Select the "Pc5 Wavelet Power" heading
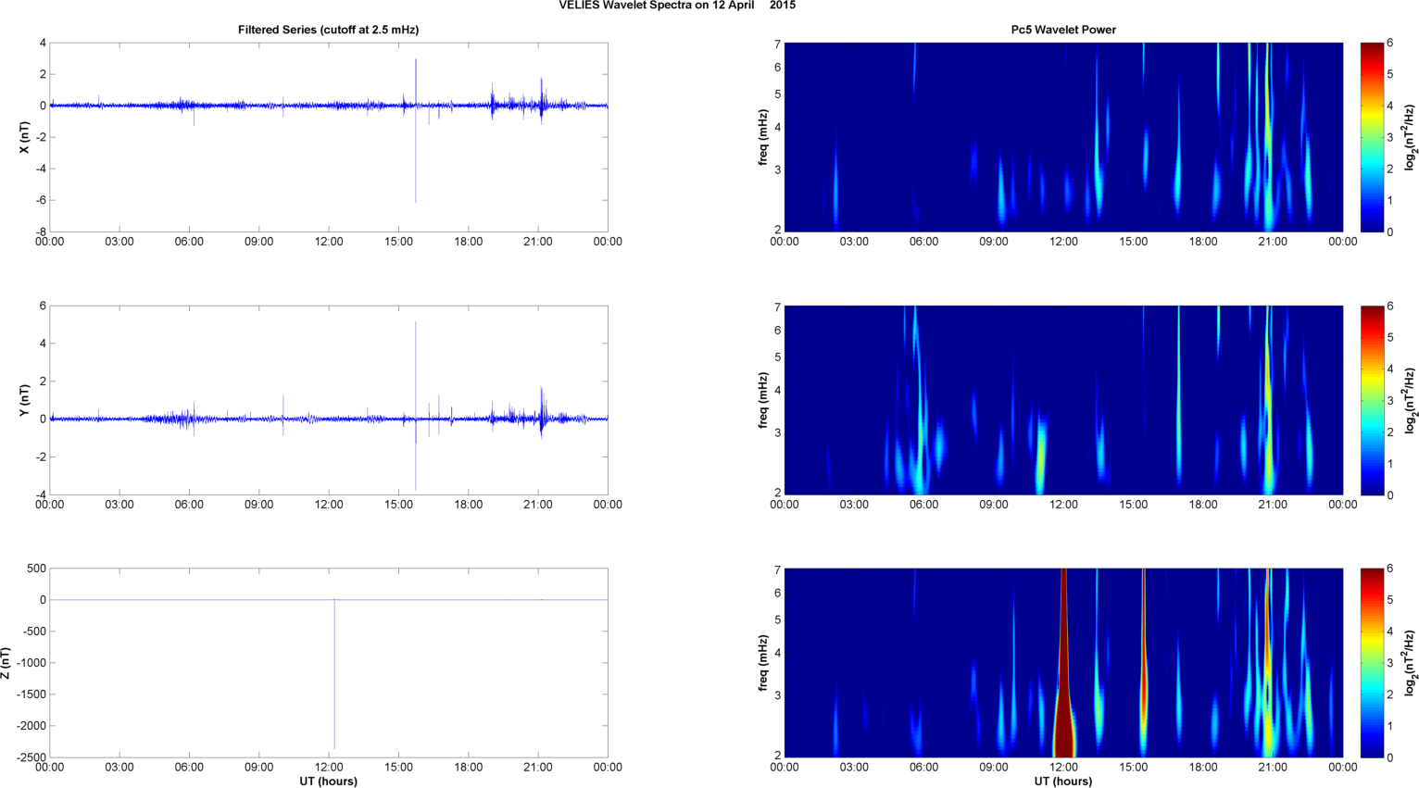The height and width of the screenshot is (788, 1419). click(x=1063, y=30)
